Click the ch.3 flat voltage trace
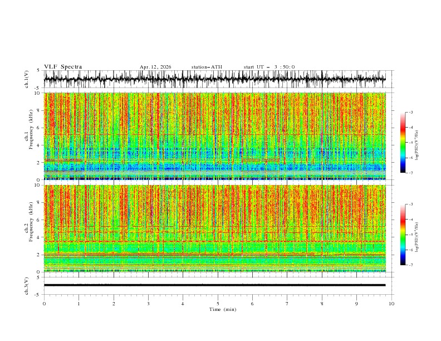441x341 pixels. 214,285
